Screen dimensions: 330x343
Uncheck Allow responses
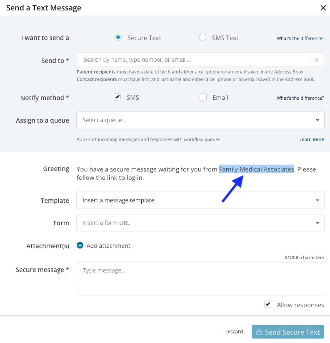(x=268, y=305)
